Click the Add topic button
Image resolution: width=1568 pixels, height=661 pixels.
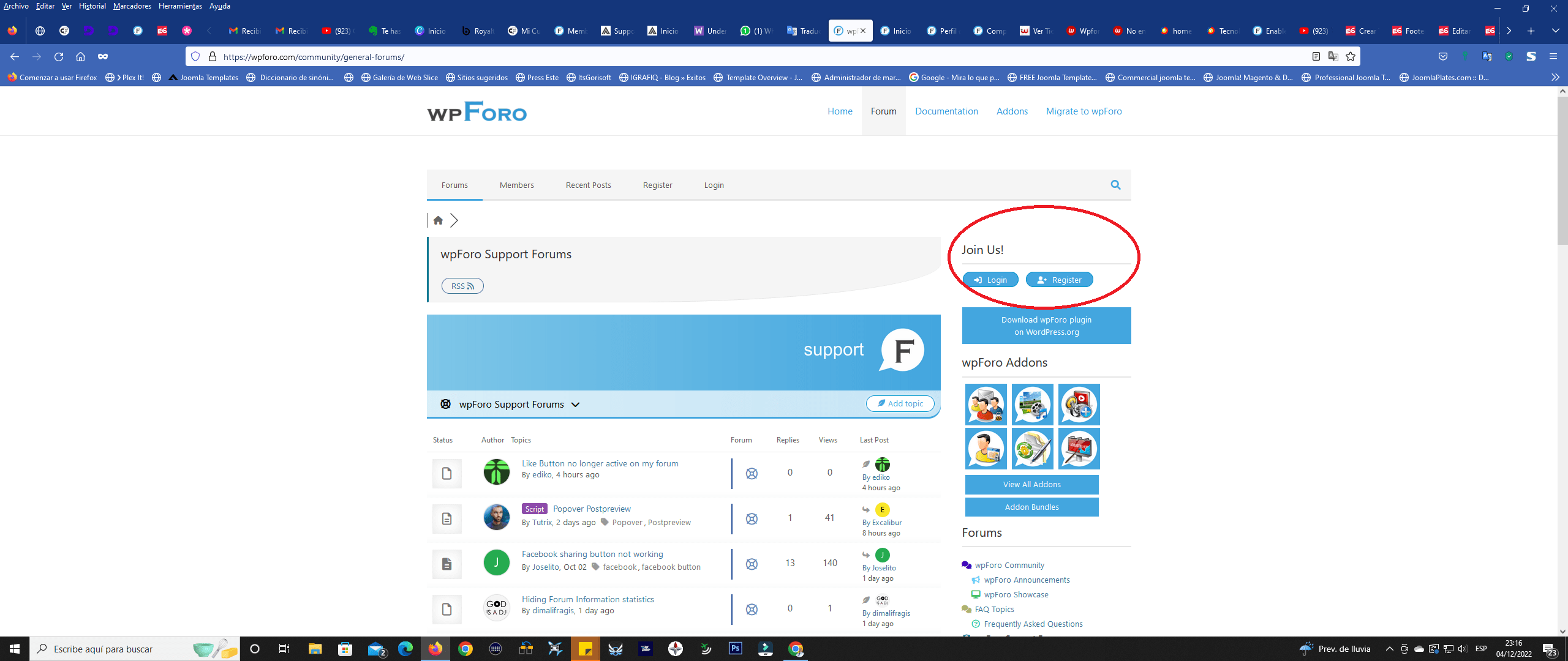(x=900, y=403)
